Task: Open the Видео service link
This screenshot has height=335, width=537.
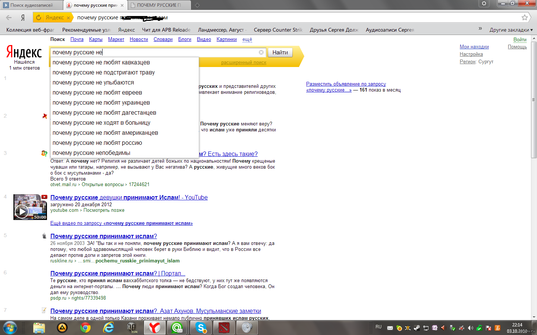Action: (x=204, y=39)
